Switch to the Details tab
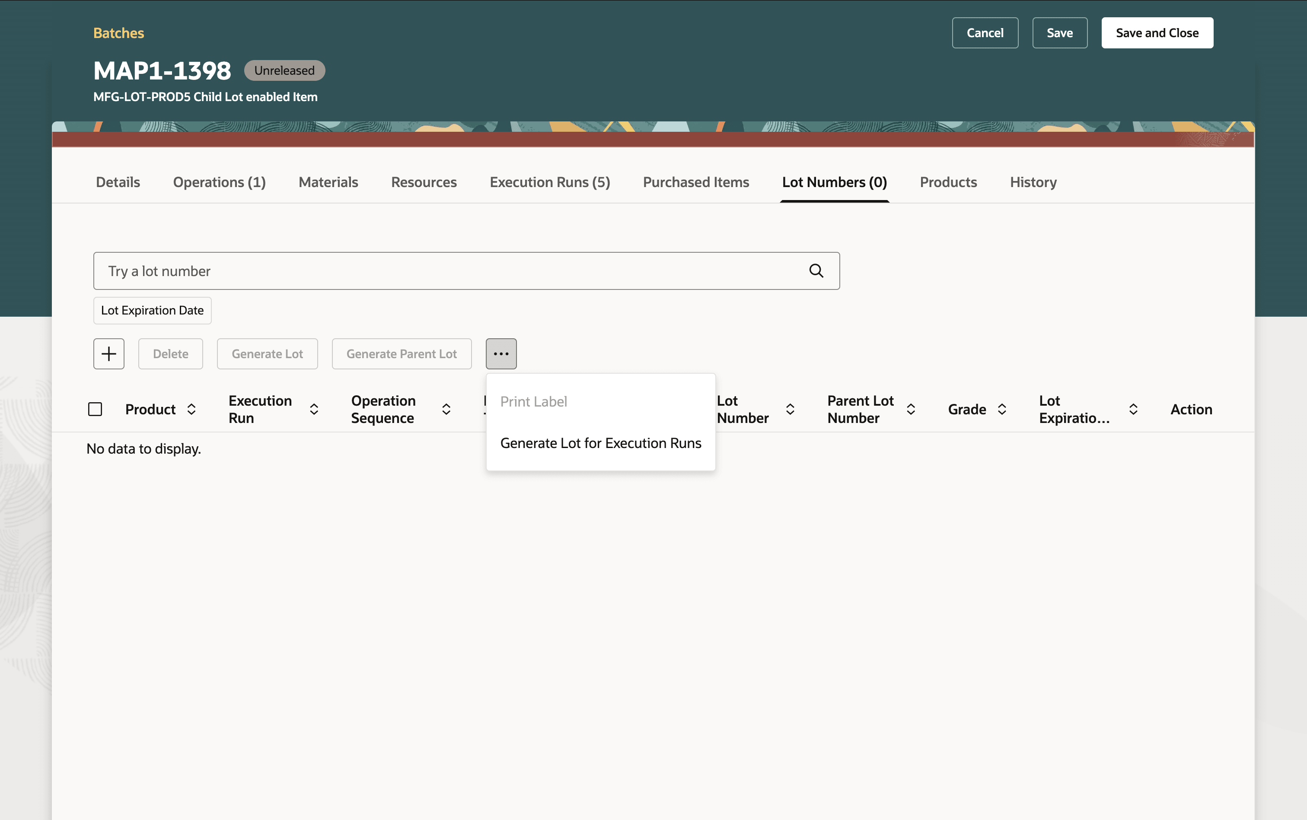The height and width of the screenshot is (820, 1307). (118, 182)
